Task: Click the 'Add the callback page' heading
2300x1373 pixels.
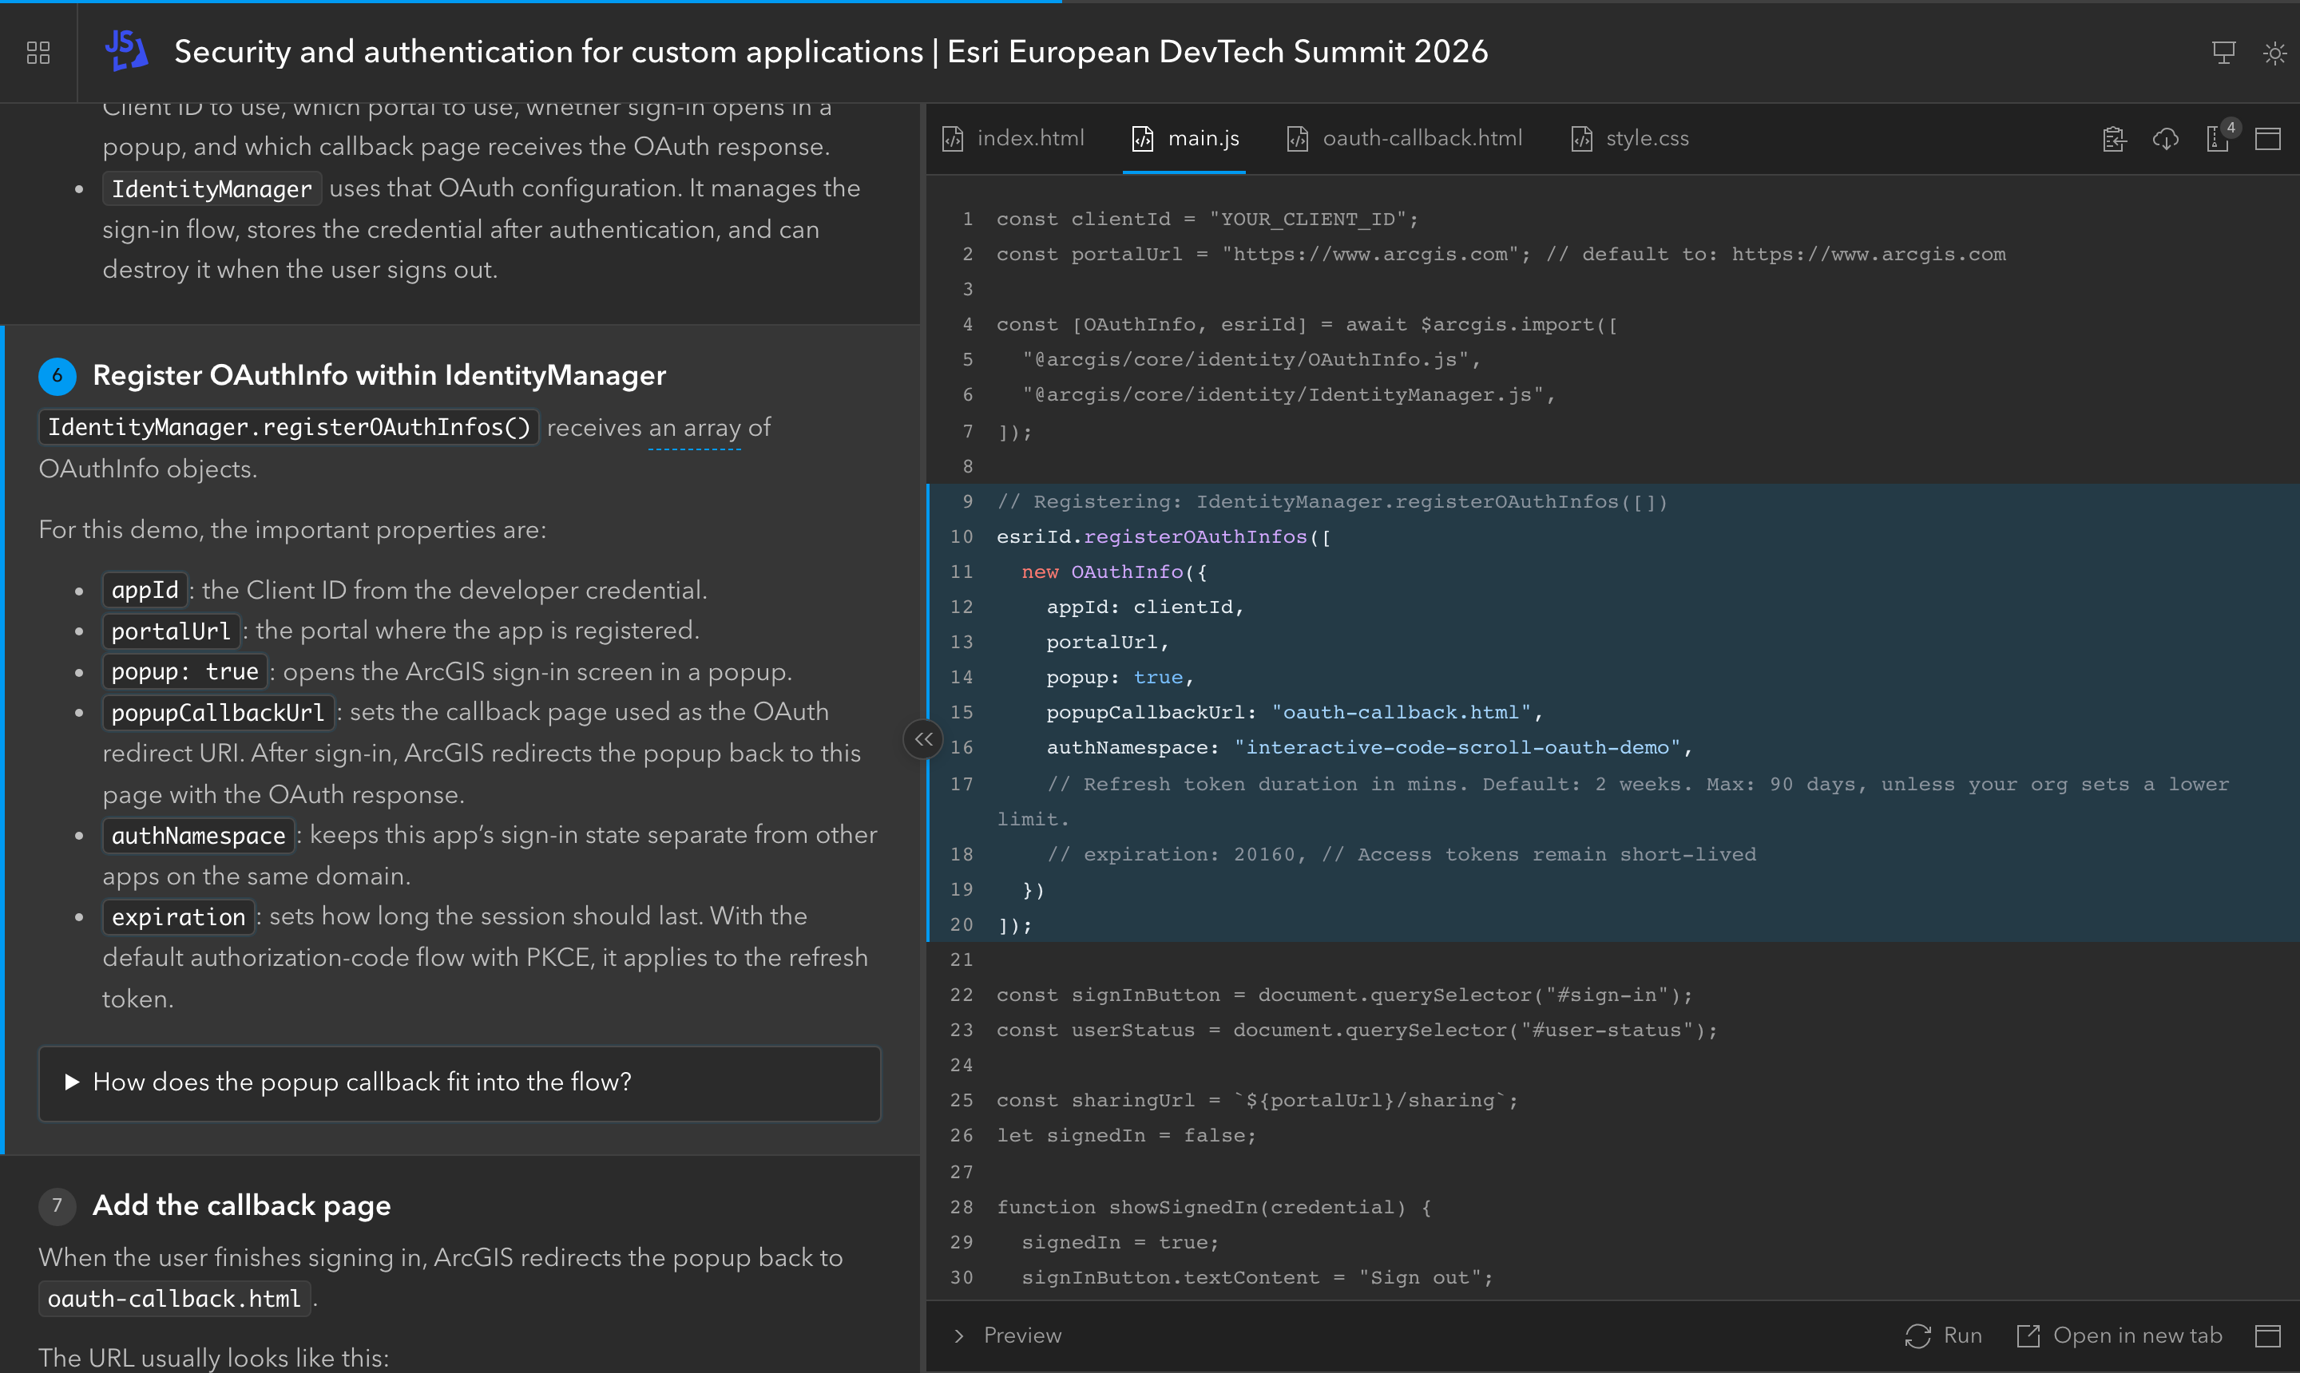Action: 241,1205
